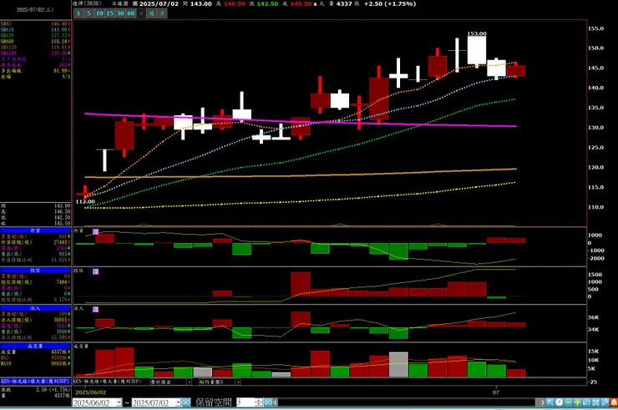The height and width of the screenshot is (410, 618).
Task: Switch to the 15-minute chart interval
Action: tap(110, 13)
